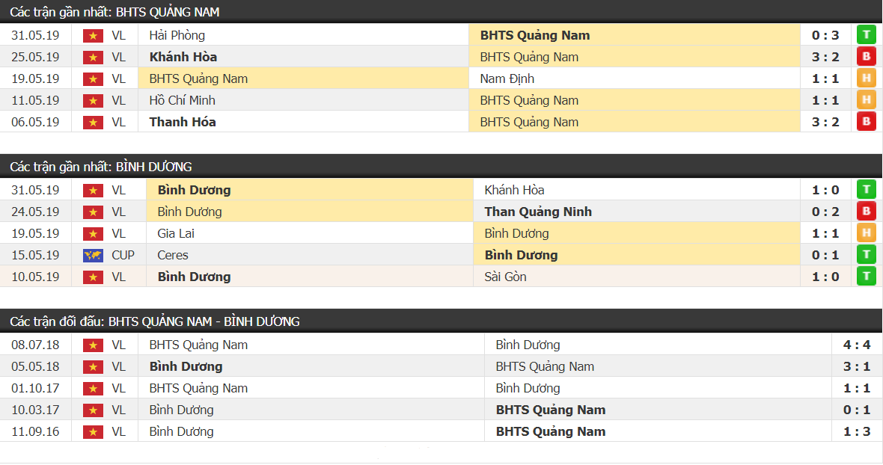Click orange H badge on Nam Định match
This screenshot has height=465, width=883.
[x=866, y=78]
